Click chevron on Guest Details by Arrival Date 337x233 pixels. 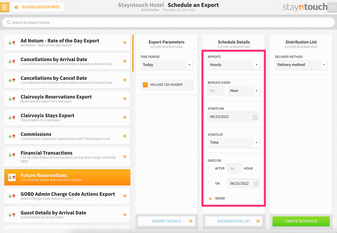coord(125,215)
